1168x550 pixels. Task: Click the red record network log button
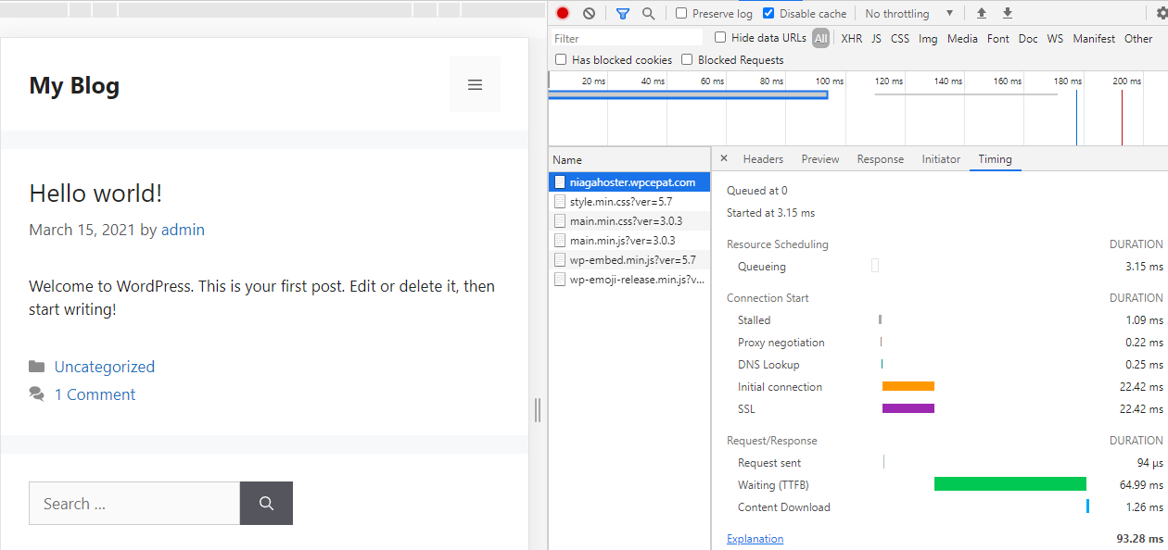[x=563, y=14]
